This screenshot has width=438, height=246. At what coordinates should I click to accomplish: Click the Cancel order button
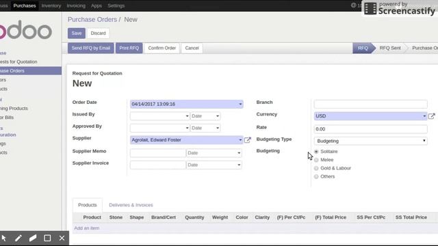[x=192, y=48]
